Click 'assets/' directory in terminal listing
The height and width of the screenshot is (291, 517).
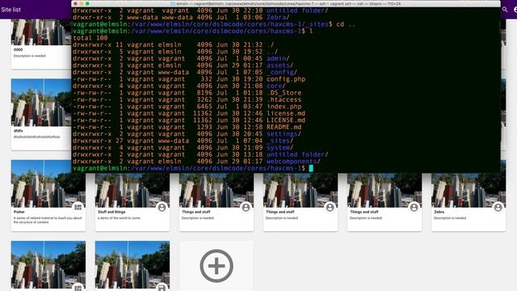[280, 65]
